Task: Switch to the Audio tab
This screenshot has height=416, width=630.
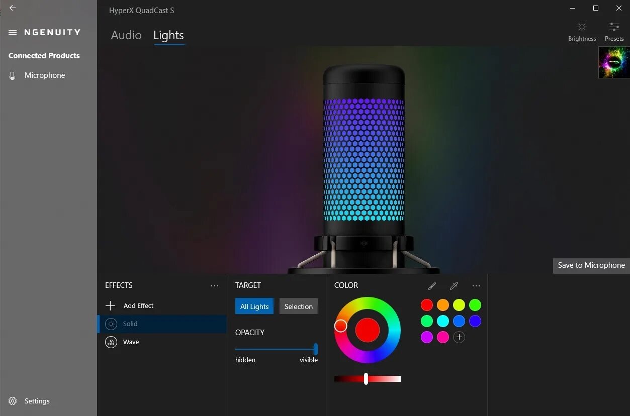Action: (x=126, y=35)
